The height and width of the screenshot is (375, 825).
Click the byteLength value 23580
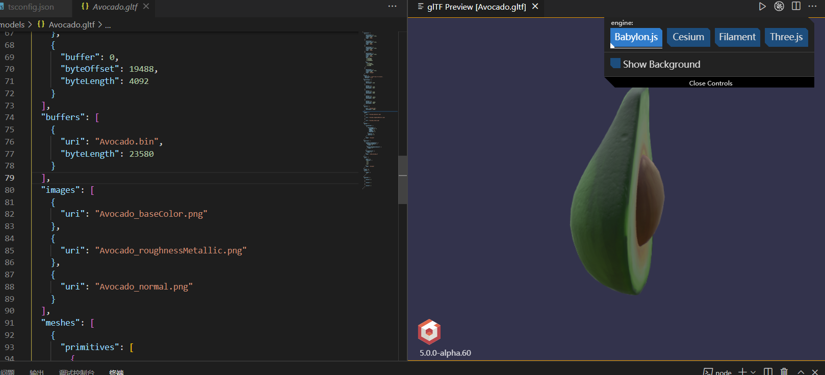141,154
